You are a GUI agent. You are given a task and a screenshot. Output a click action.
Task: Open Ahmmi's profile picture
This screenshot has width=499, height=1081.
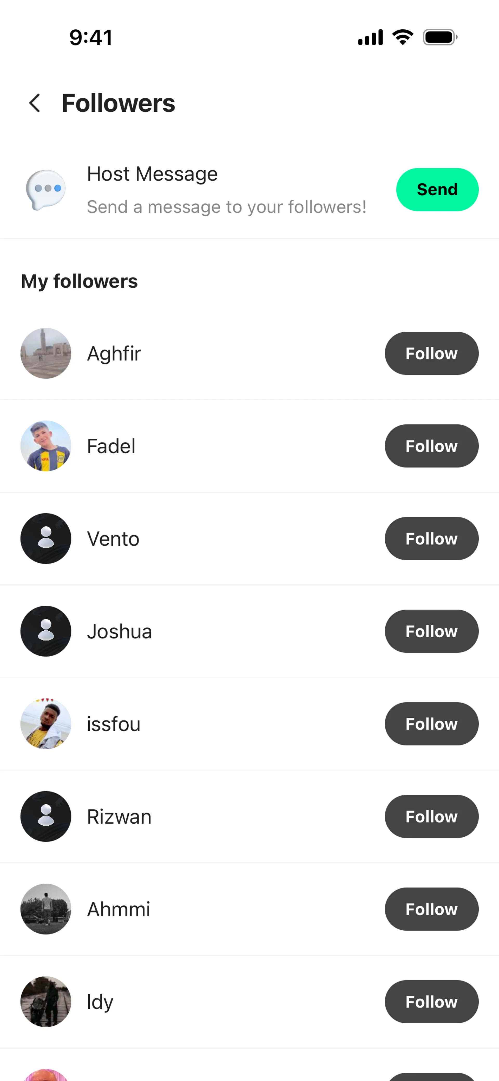coord(46,909)
